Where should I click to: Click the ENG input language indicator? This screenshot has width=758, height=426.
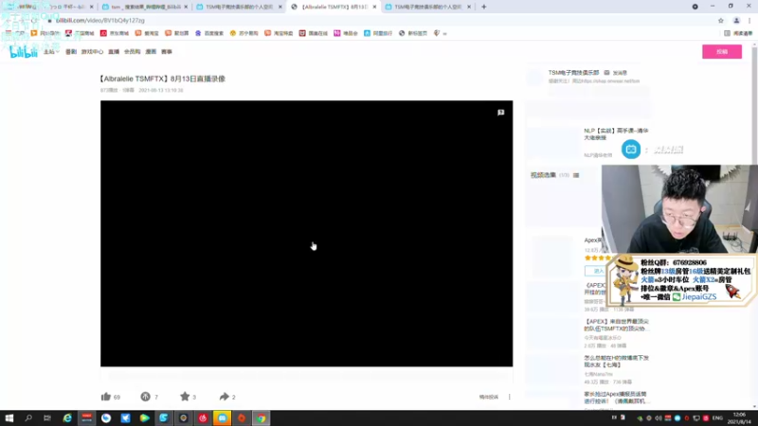click(717, 418)
